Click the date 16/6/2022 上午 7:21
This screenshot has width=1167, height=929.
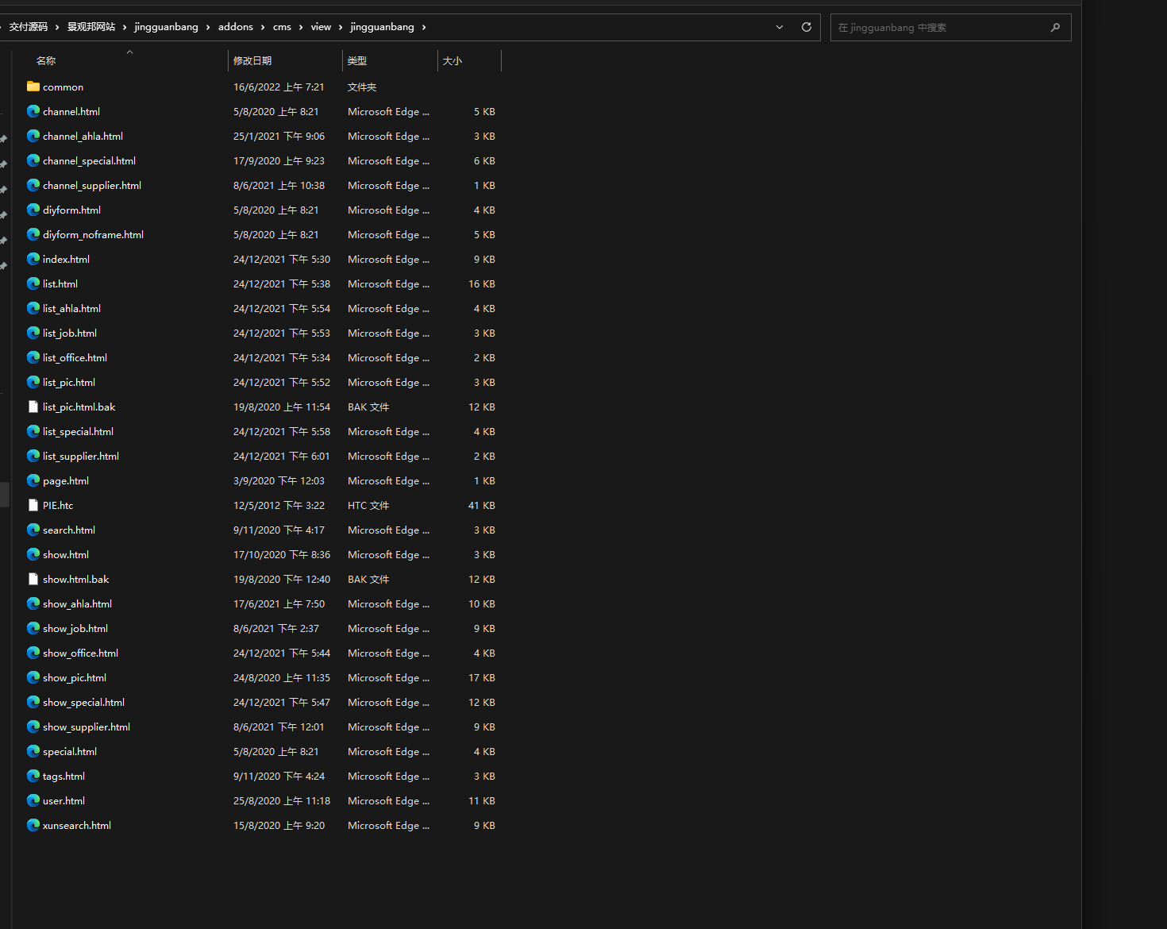tap(279, 87)
